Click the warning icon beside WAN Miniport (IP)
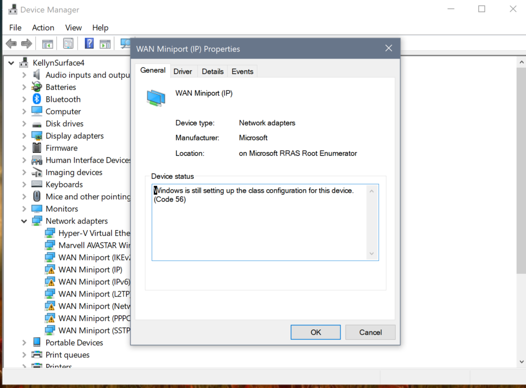This screenshot has width=526, height=388. click(x=50, y=269)
